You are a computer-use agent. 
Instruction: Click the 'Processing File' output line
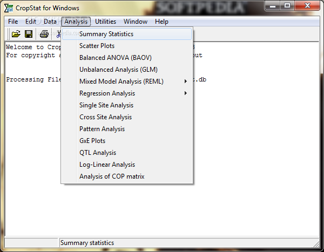(33, 79)
